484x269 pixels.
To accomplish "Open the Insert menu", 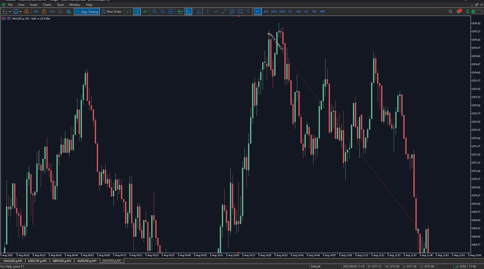I will click(x=34, y=5).
